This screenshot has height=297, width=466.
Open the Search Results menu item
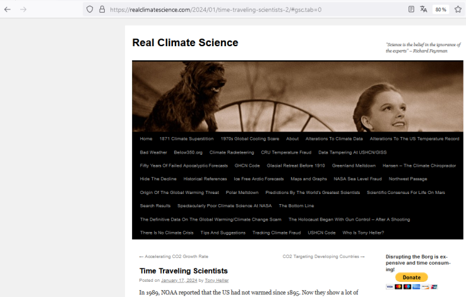(155, 206)
